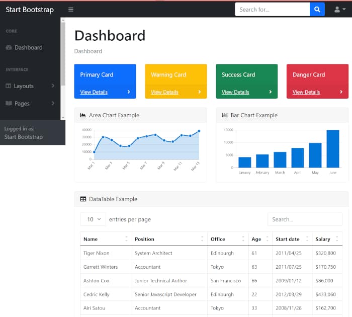This screenshot has height=317, width=352.
Task: Click the top navbar Search for field
Action: click(272, 10)
